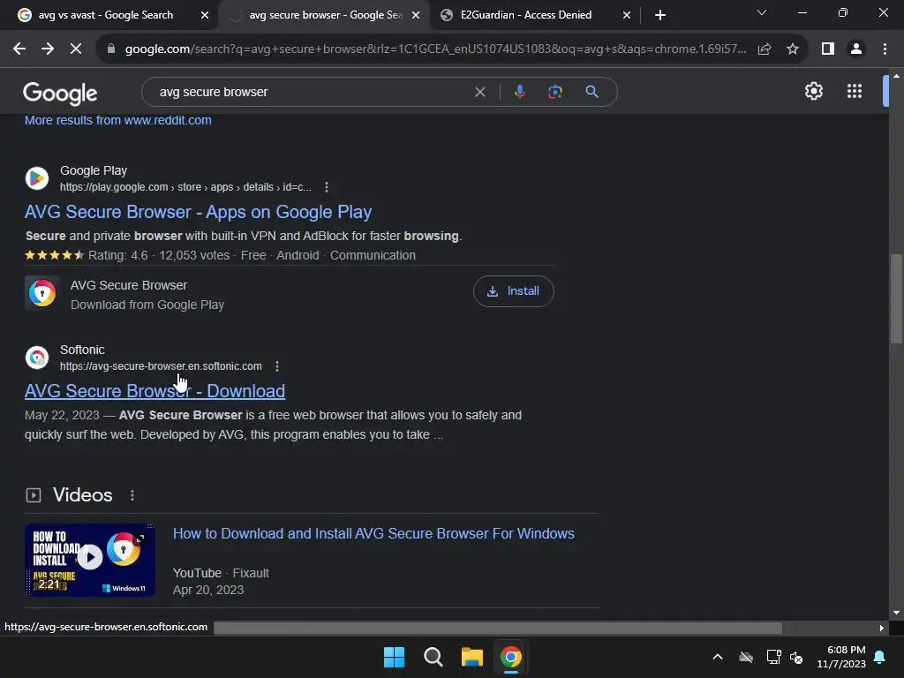The width and height of the screenshot is (904, 678).
Task: Open More results from www.reddit.com
Action: click(x=117, y=120)
